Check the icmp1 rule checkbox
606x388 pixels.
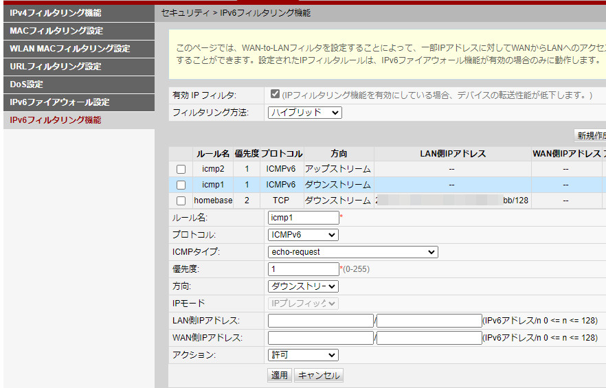point(181,185)
